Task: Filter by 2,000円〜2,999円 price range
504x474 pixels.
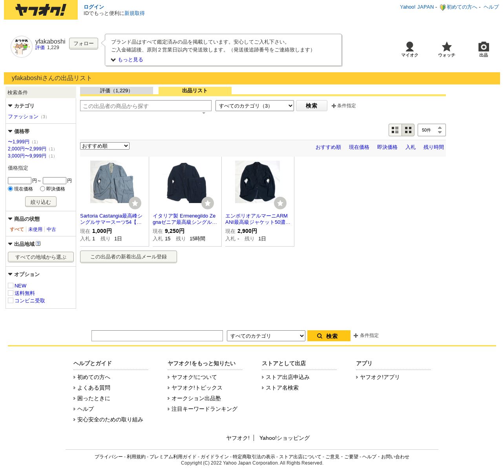Action: [x=27, y=149]
